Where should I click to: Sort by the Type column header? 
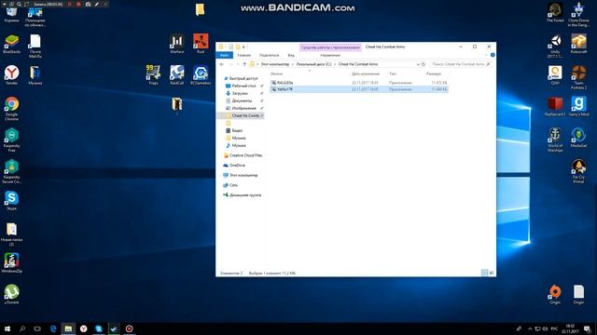(x=393, y=74)
